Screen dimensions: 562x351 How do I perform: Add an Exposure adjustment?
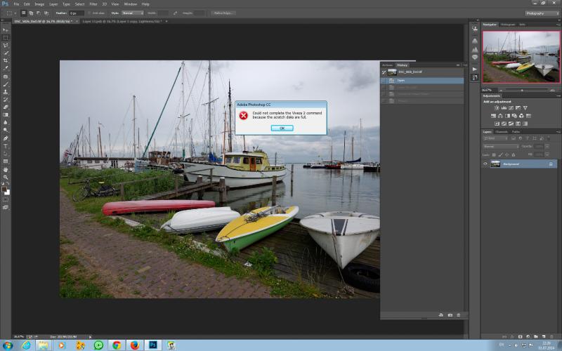click(x=518, y=108)
